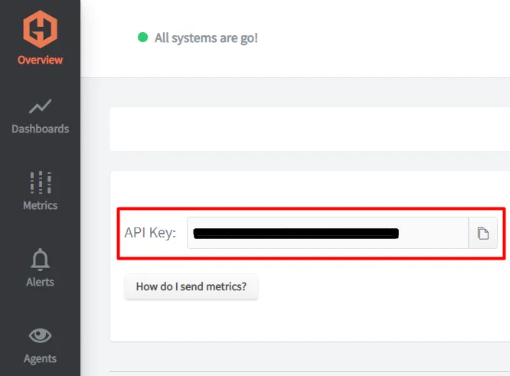
Task: Click the 'How do I send metrics?' button
Action: (191, 286)
